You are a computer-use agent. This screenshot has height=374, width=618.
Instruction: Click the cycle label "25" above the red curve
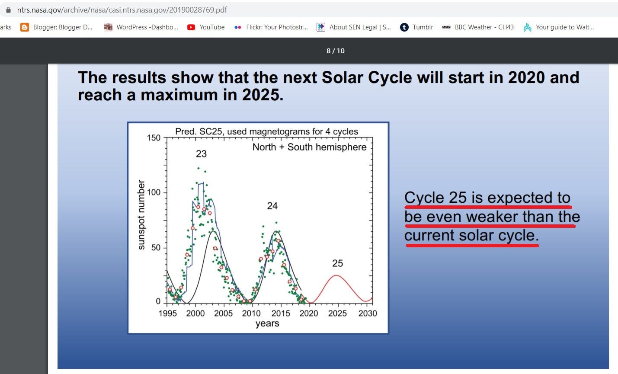click(337, 263)
